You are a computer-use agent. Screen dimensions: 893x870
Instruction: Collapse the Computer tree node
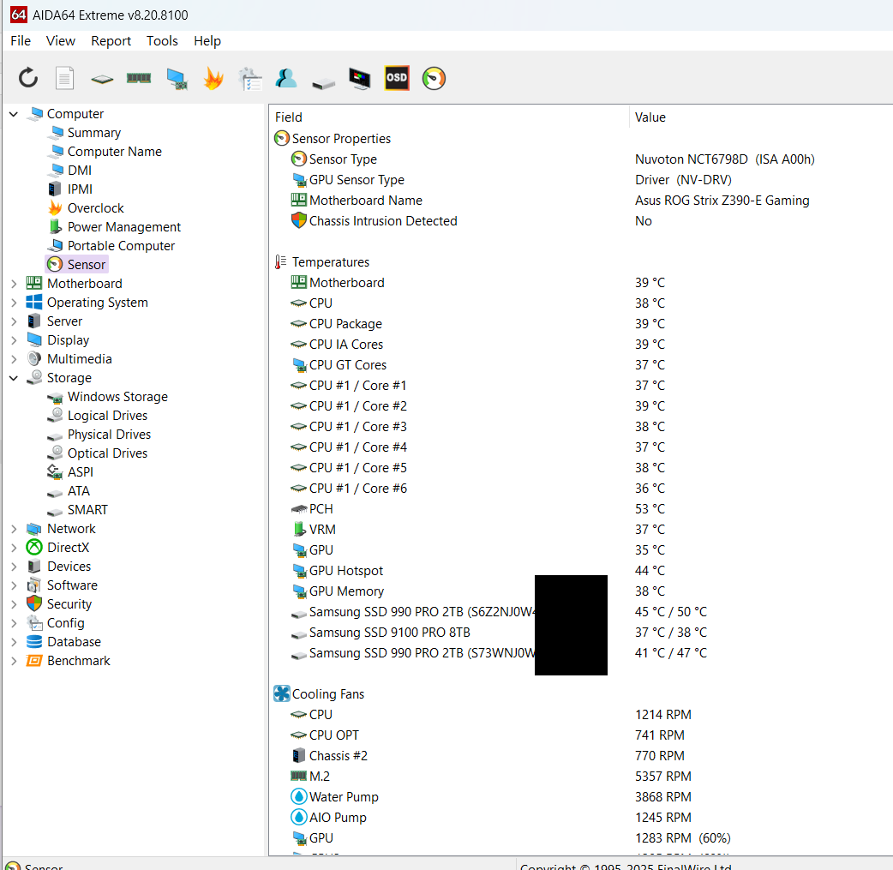14,114
